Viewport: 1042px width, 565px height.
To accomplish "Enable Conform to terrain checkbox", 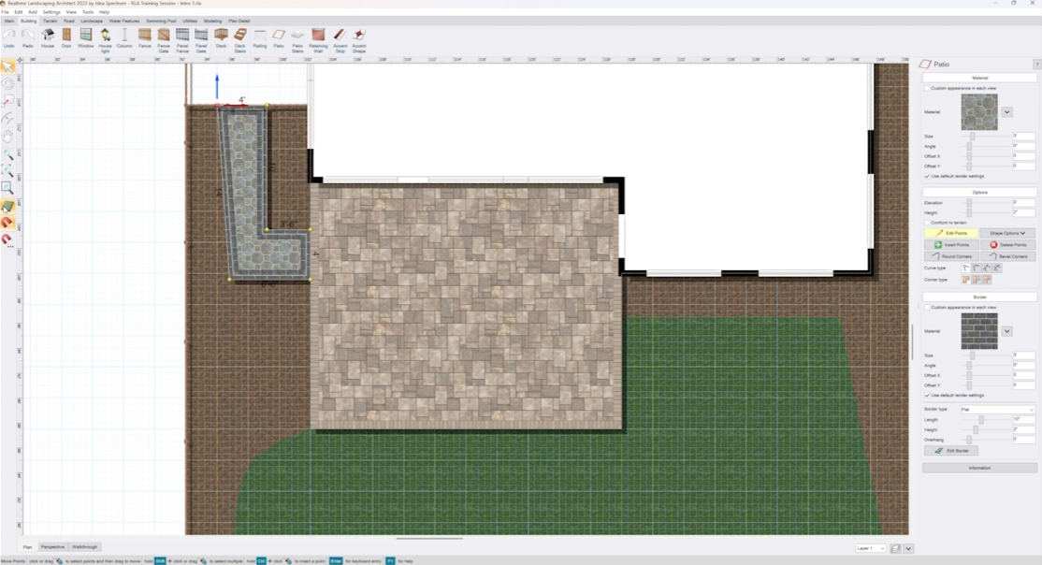I will click(x=928, y=223).
